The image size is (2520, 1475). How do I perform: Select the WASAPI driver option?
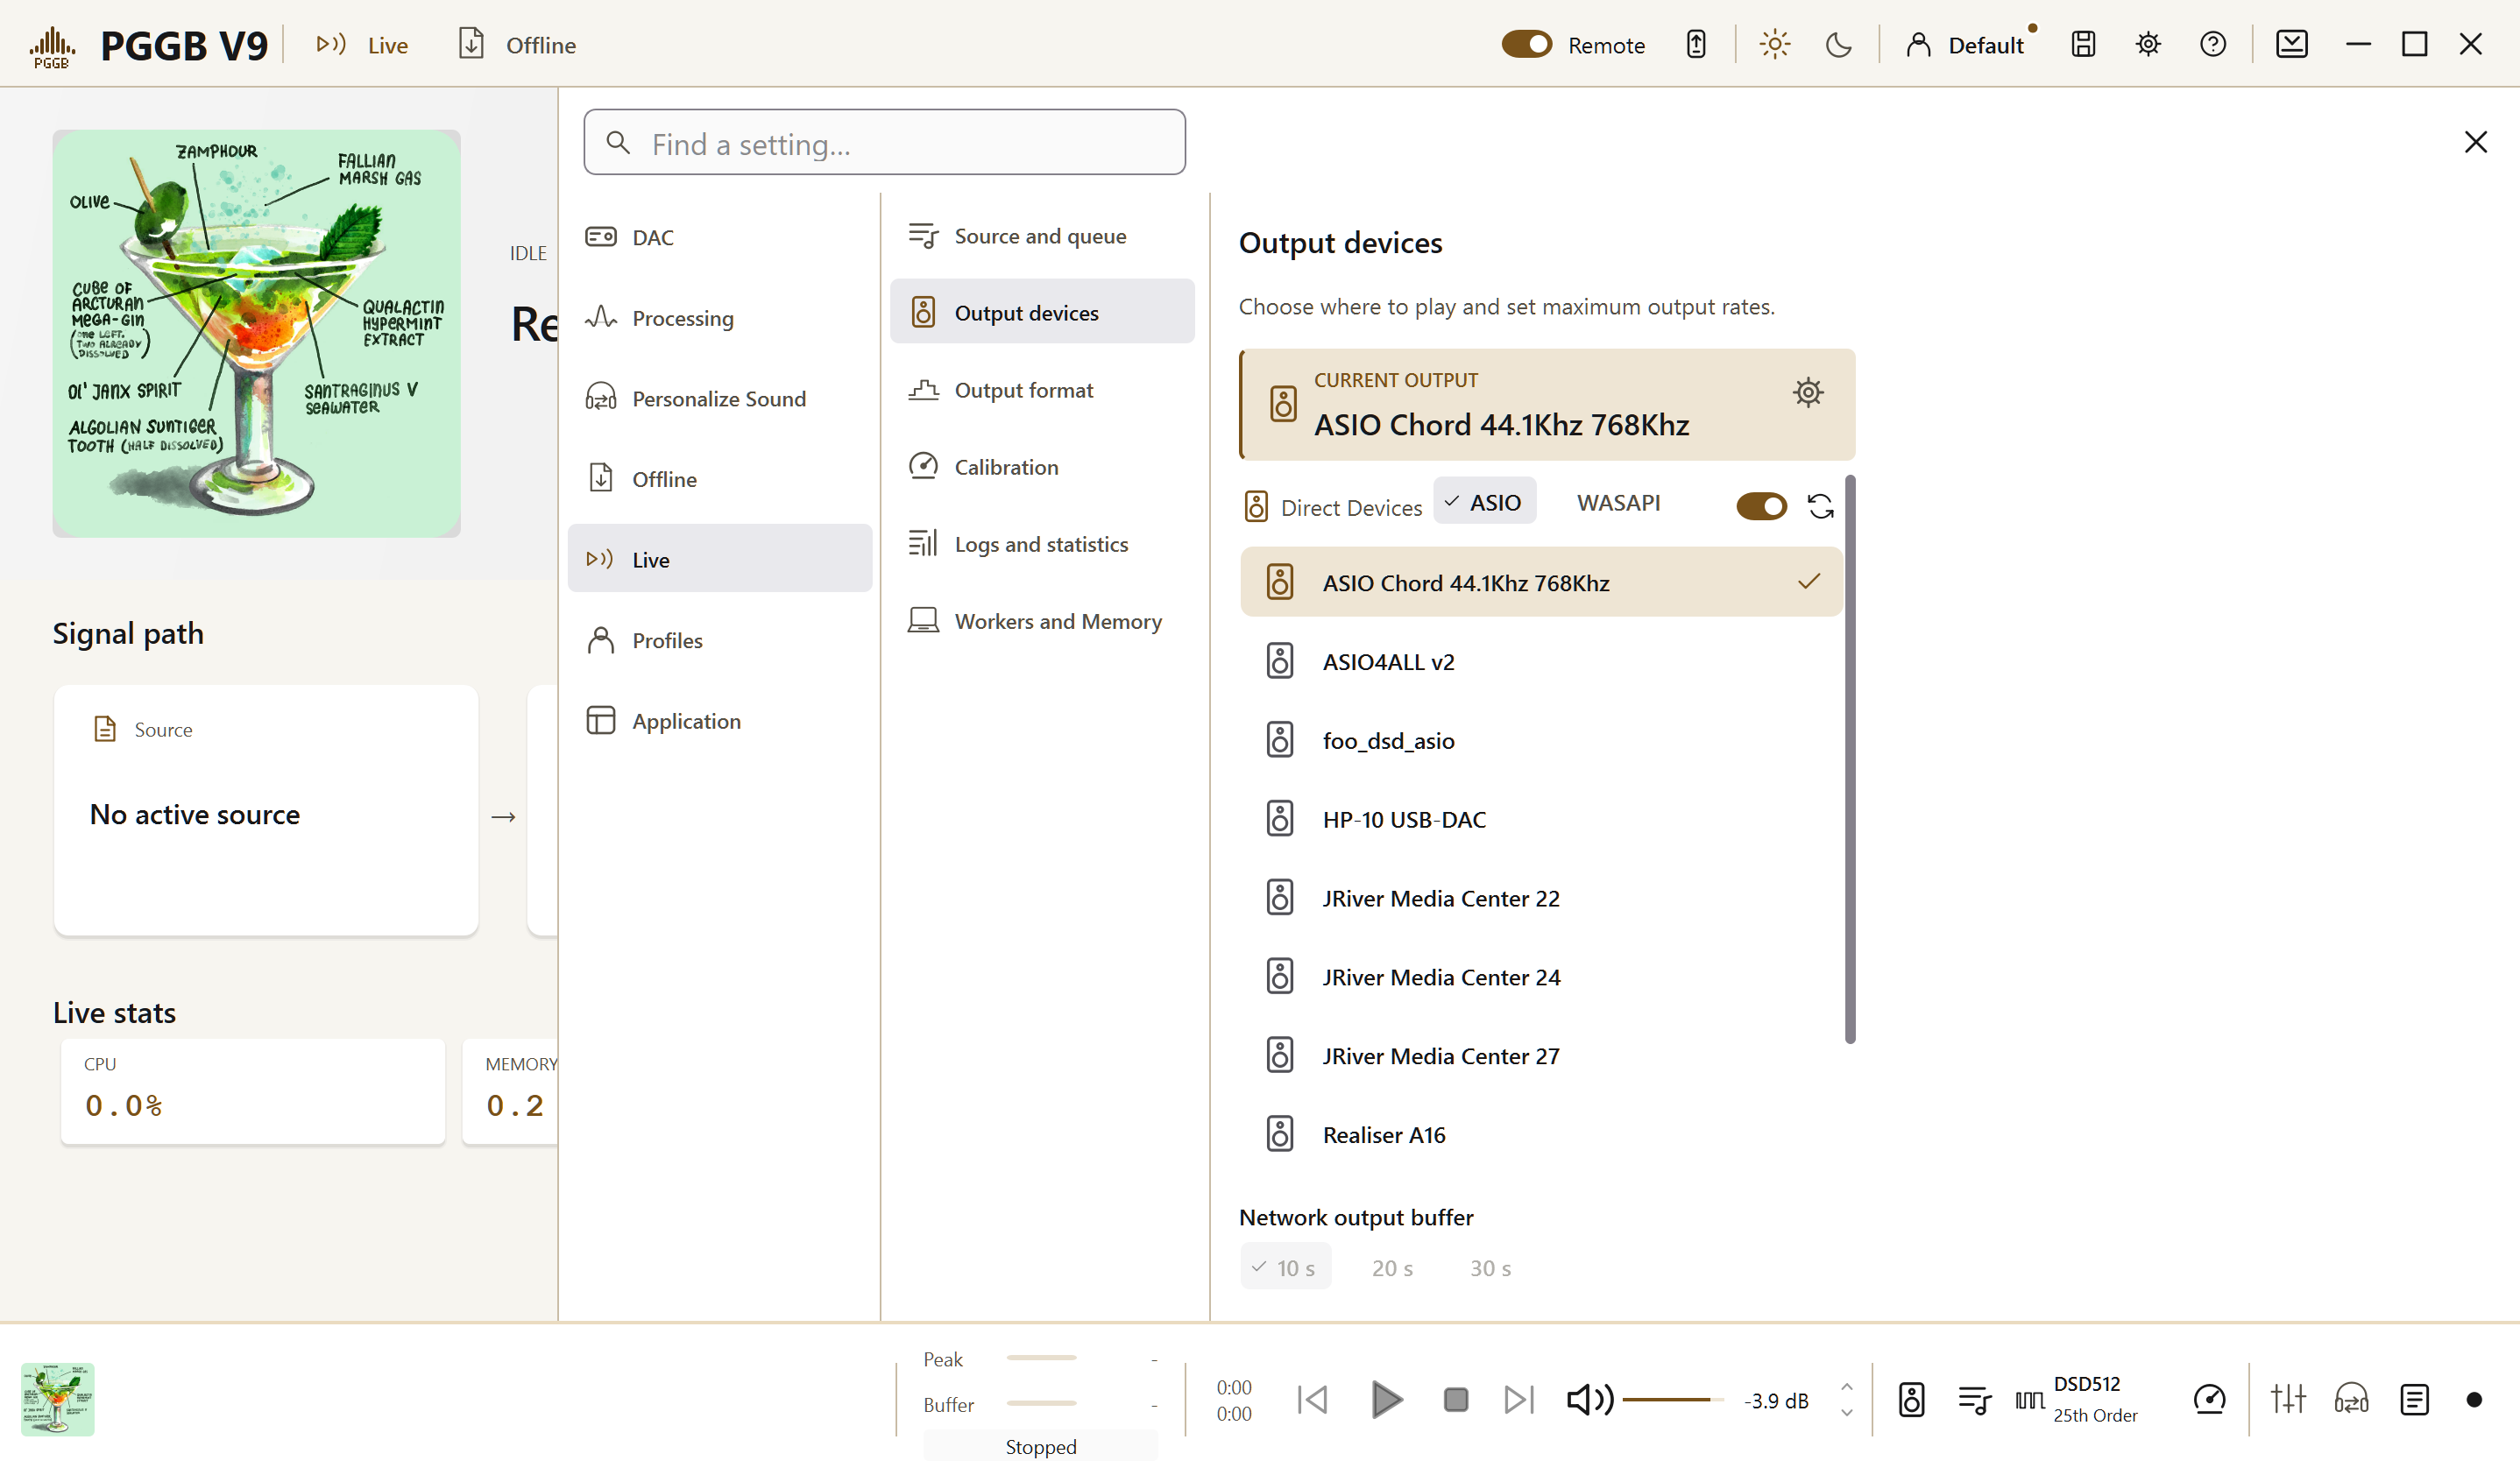pyautogui.click(x=1617, y=502)
